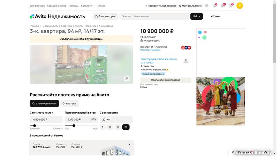The height and width of the screenshot is (160, 279).
Task: Click the Найти search button
Action: [x=196, y=16]
